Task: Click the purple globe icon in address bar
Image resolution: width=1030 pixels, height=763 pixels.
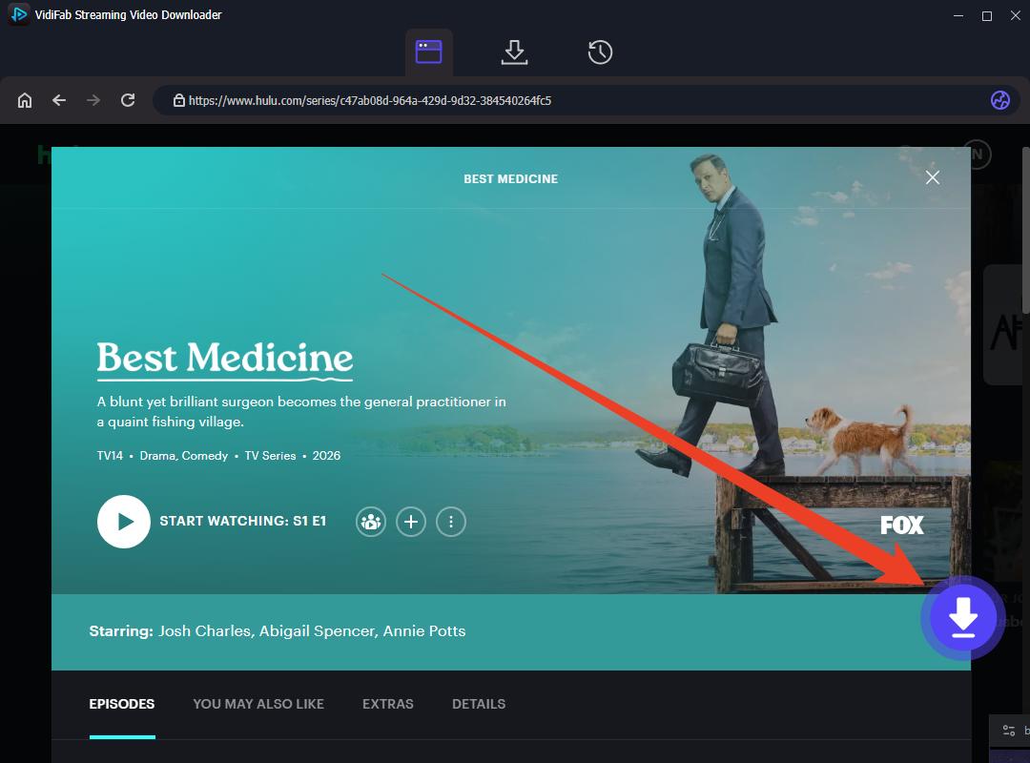Action: pos(999,100)
